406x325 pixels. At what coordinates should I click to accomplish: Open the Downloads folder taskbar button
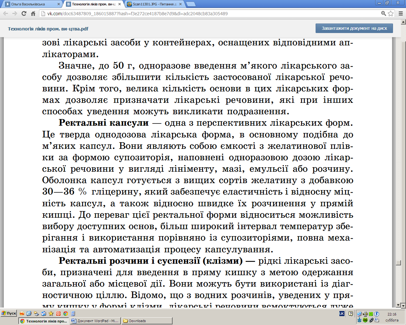click(x=147, y=321)
